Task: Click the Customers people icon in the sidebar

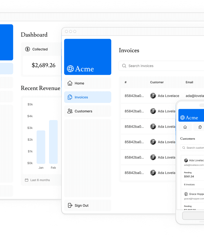Action: click(70, 111)
